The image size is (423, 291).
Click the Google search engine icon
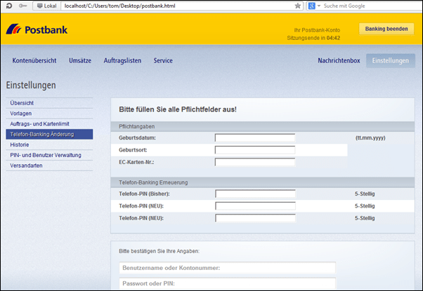point(311,6)
